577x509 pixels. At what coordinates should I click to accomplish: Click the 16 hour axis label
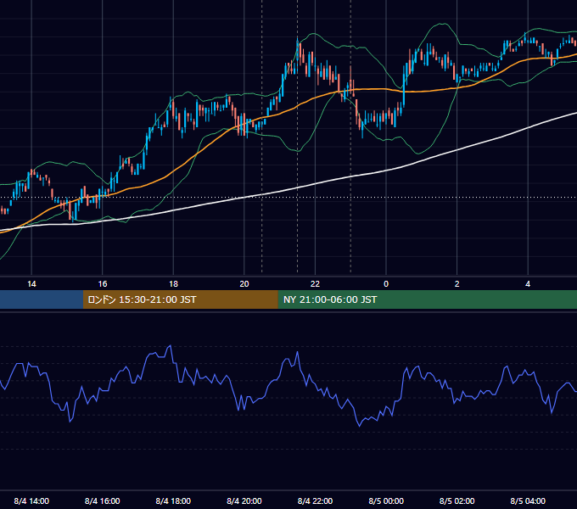pyautogui.click(x=103, y=284)
